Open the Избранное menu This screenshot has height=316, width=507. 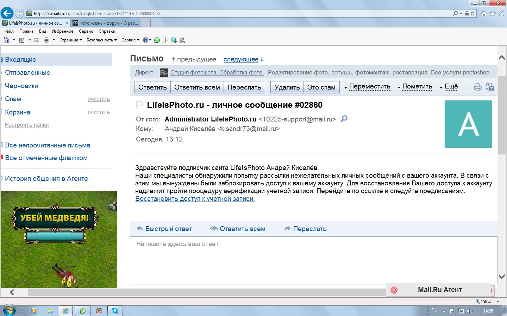(62, 31)
